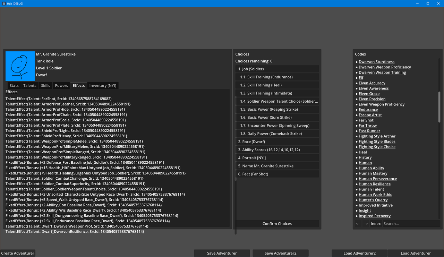Switch to the Powers tab

[x=61, y=86]
